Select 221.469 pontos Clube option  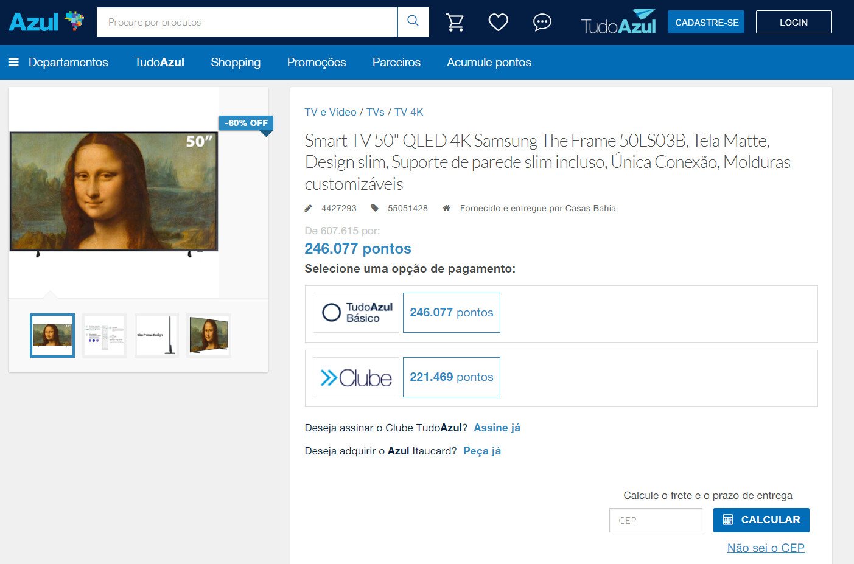coord(452,377)
